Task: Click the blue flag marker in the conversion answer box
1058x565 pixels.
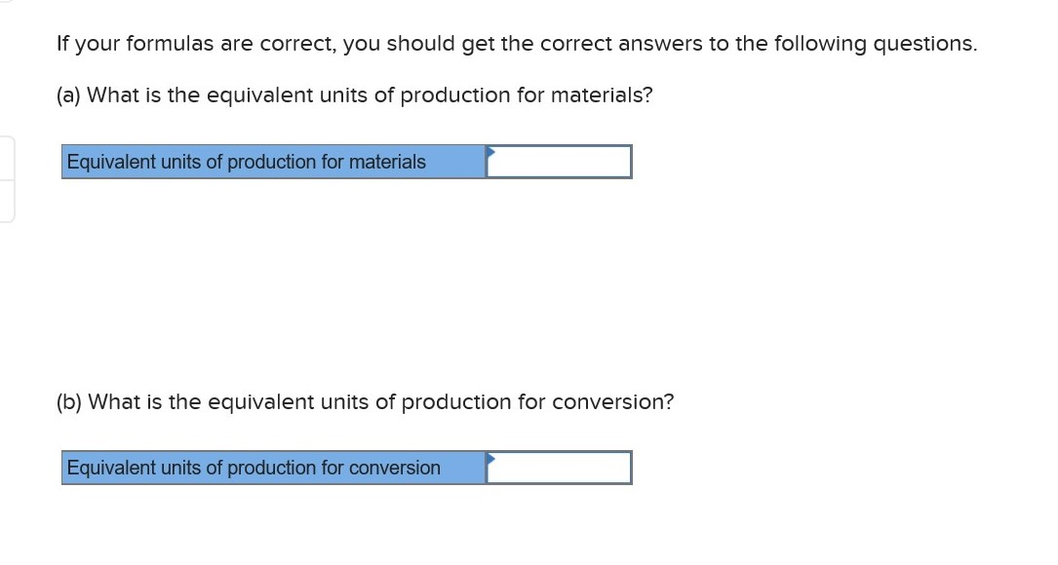Action: 490,458
